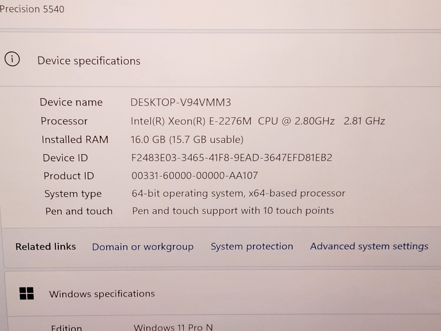The height and width of the screenshot is (331, 441).
Task: Click the Device specifications info icon
Action: (x=12, y=59)
